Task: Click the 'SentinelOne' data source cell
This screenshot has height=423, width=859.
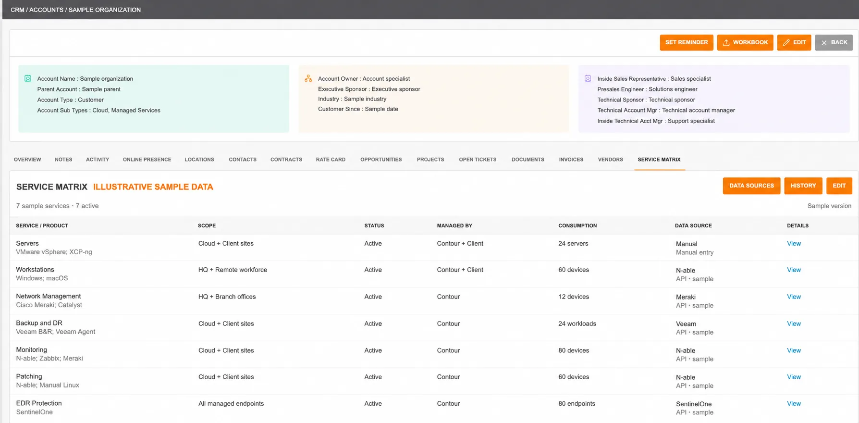Action: [694, 404]
